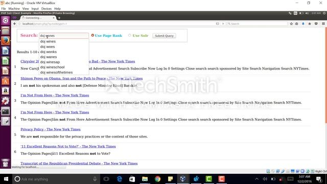Open VirtualBox Devices menu

[46, 9]
